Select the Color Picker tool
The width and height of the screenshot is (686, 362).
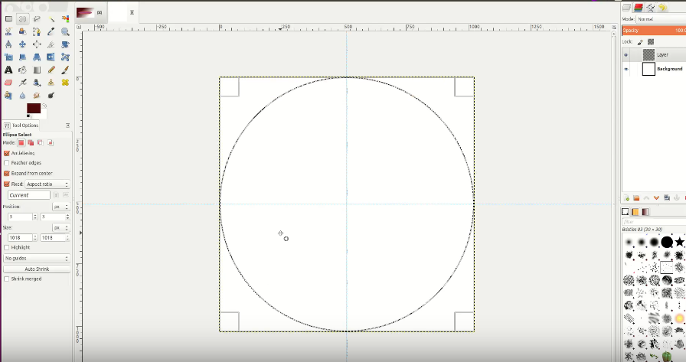pyautogui.click(x=51, y=31)
